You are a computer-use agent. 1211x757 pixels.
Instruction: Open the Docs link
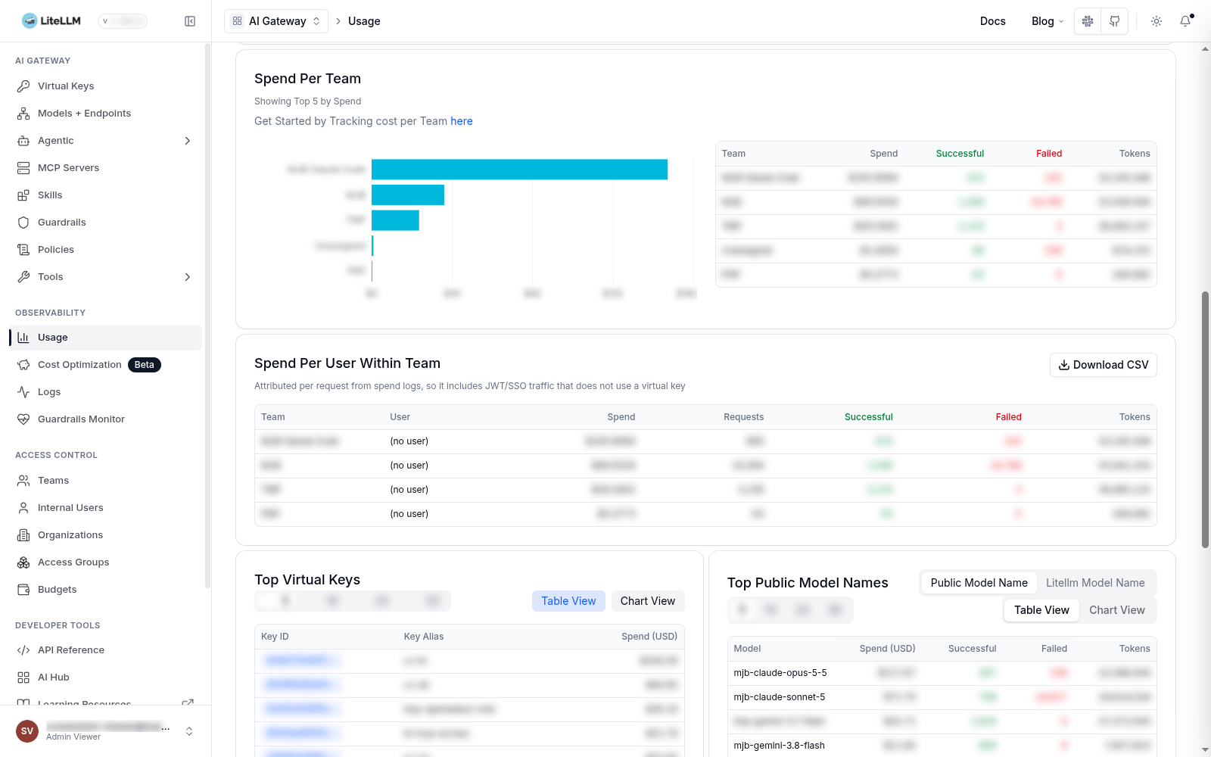click(x=992, y=21)
